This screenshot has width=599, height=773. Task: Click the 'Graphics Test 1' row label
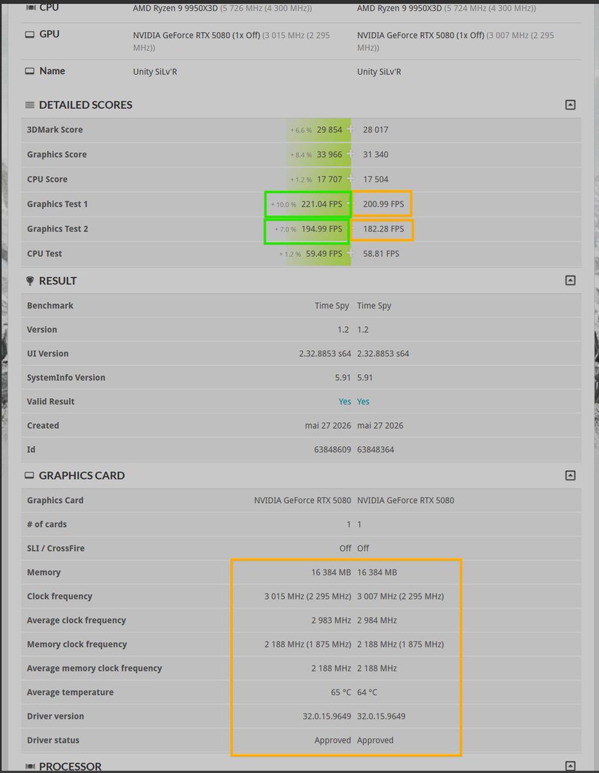pyautogui.click(x=57, y=204)
